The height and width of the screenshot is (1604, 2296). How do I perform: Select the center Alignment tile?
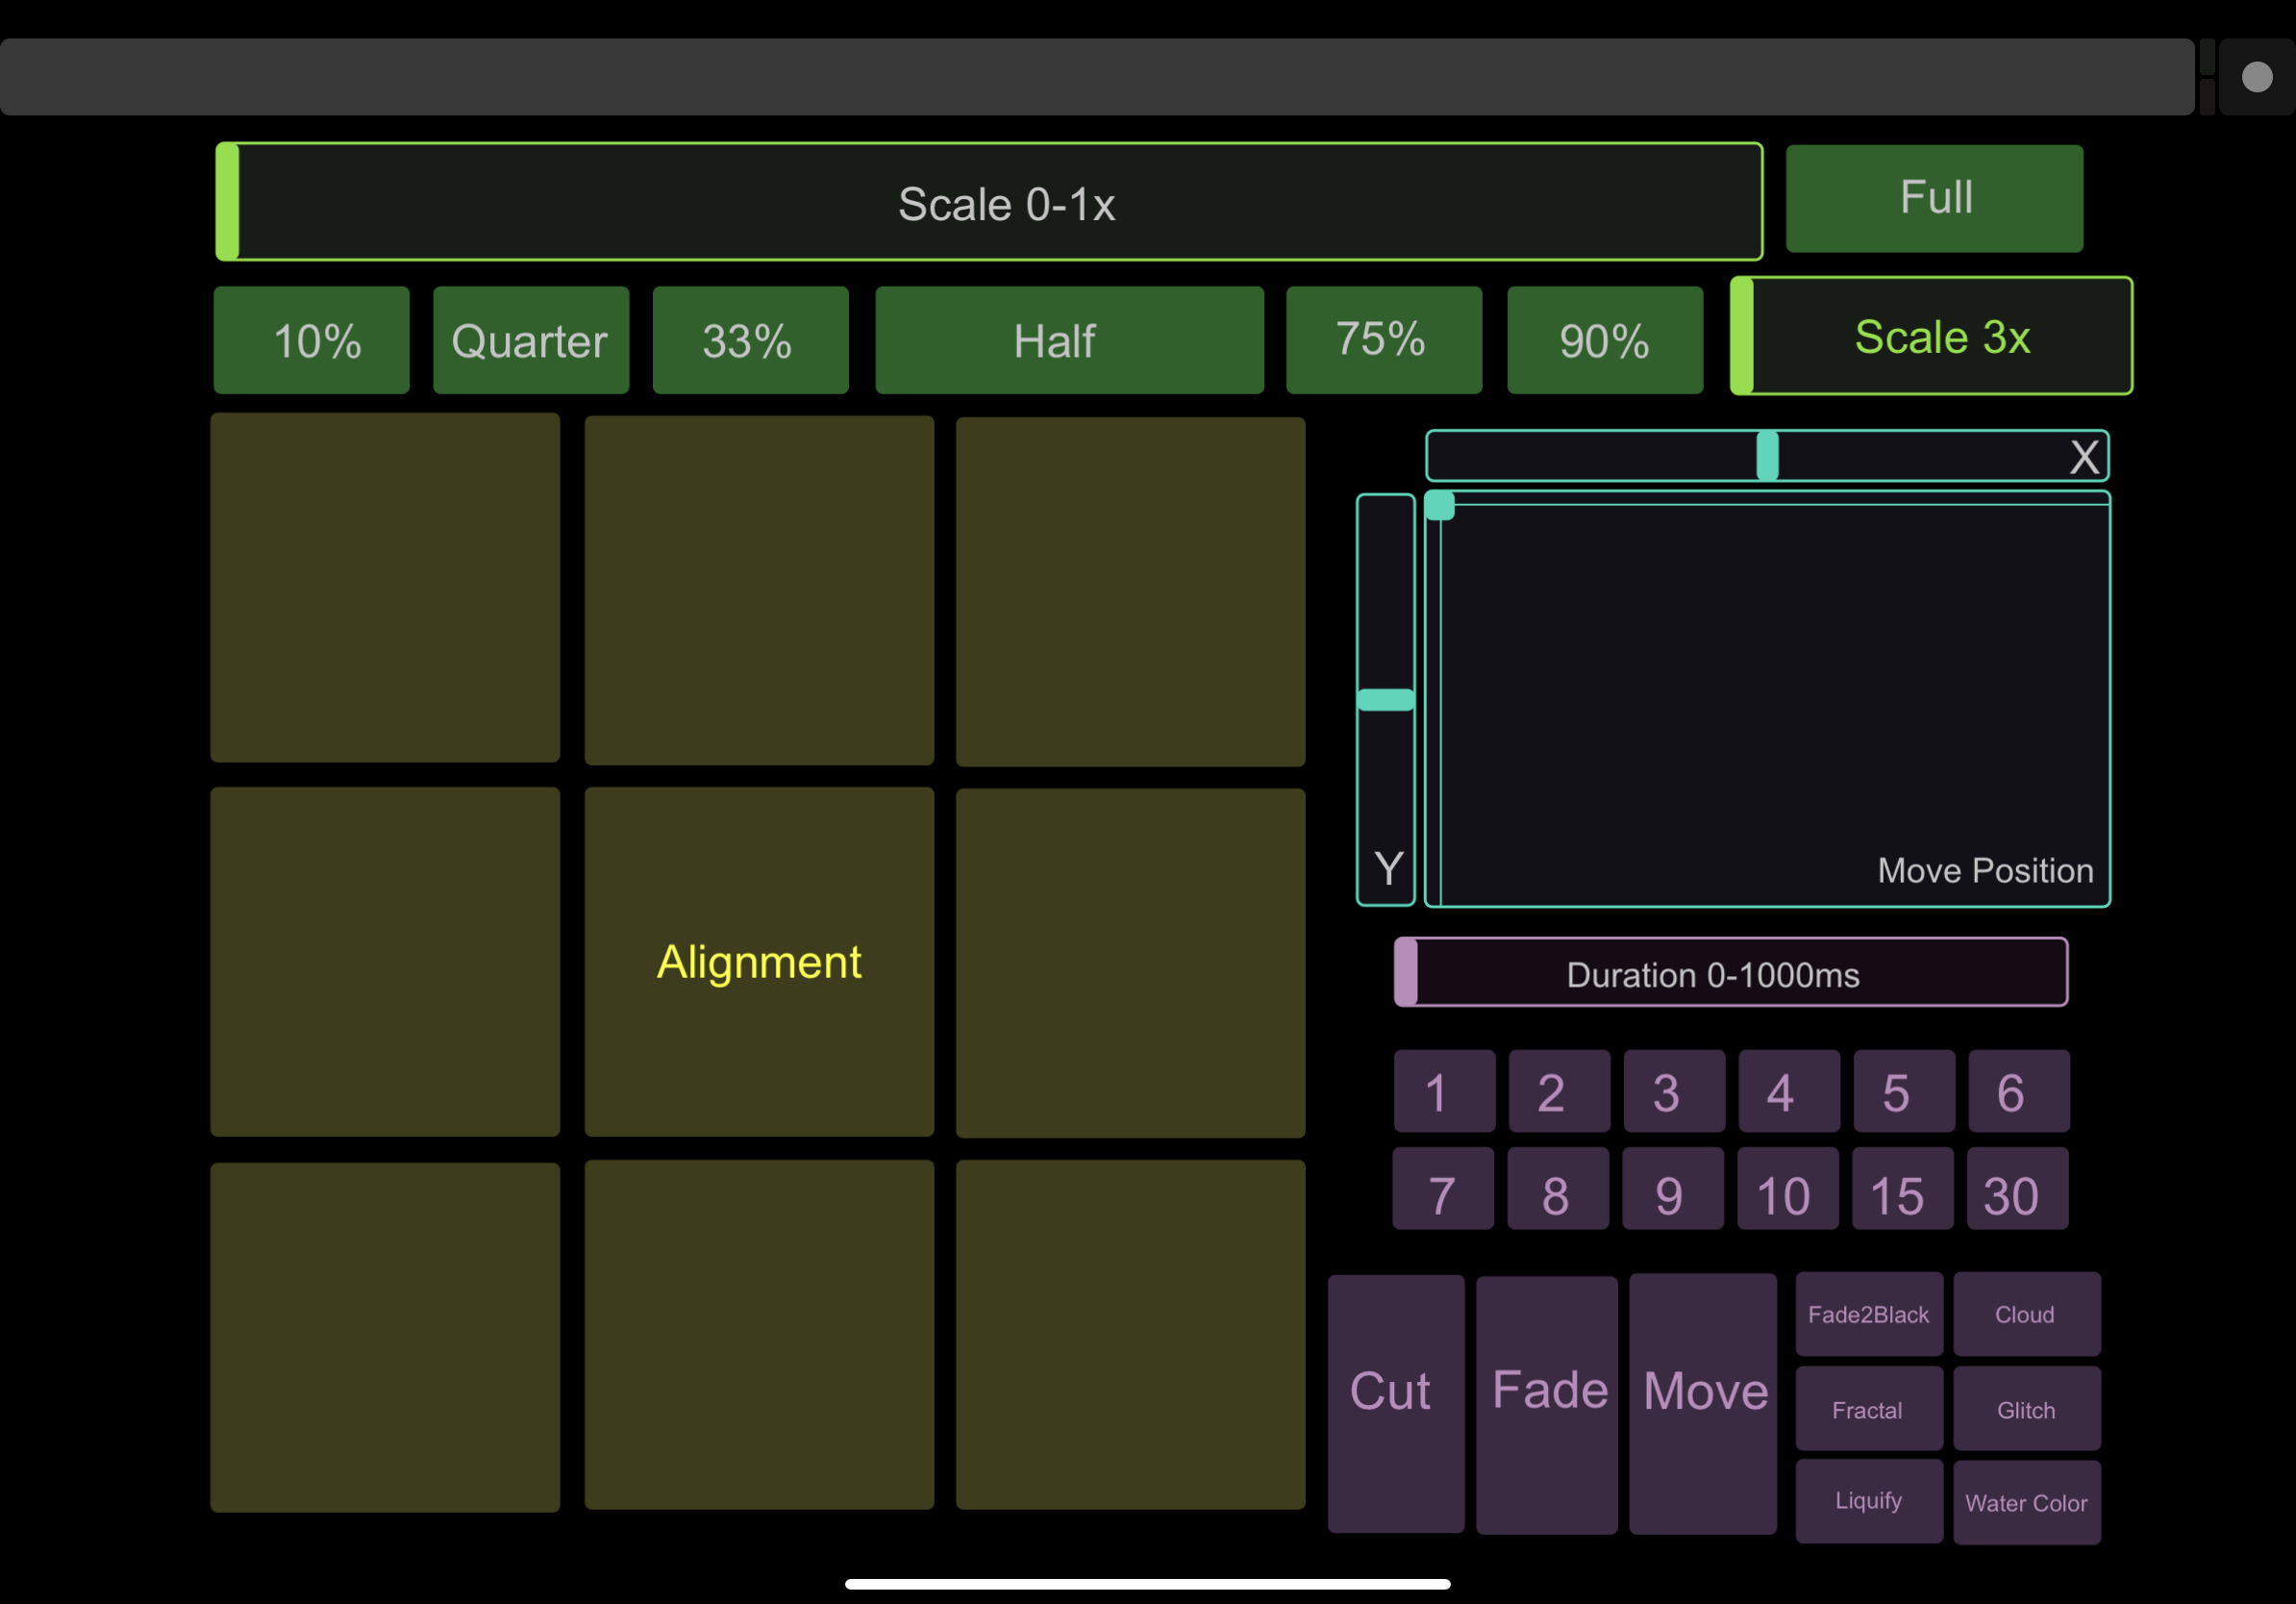pos(759,961)
